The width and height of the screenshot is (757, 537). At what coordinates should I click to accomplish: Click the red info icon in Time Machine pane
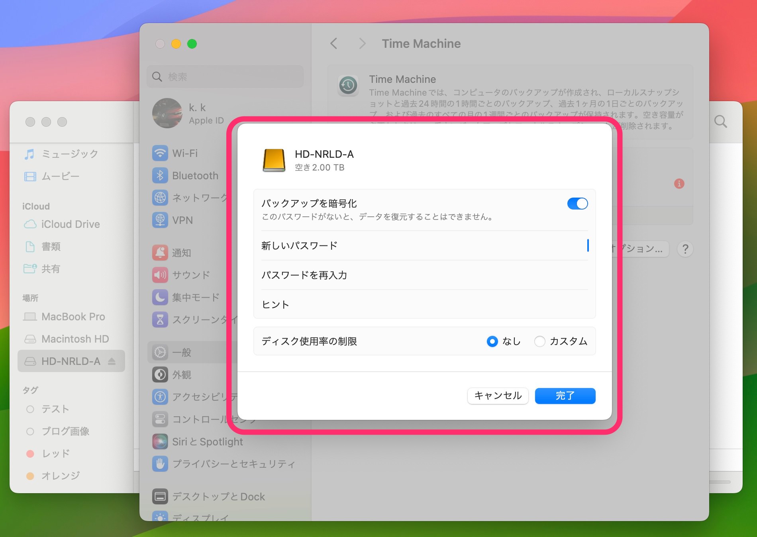(679, 184)
